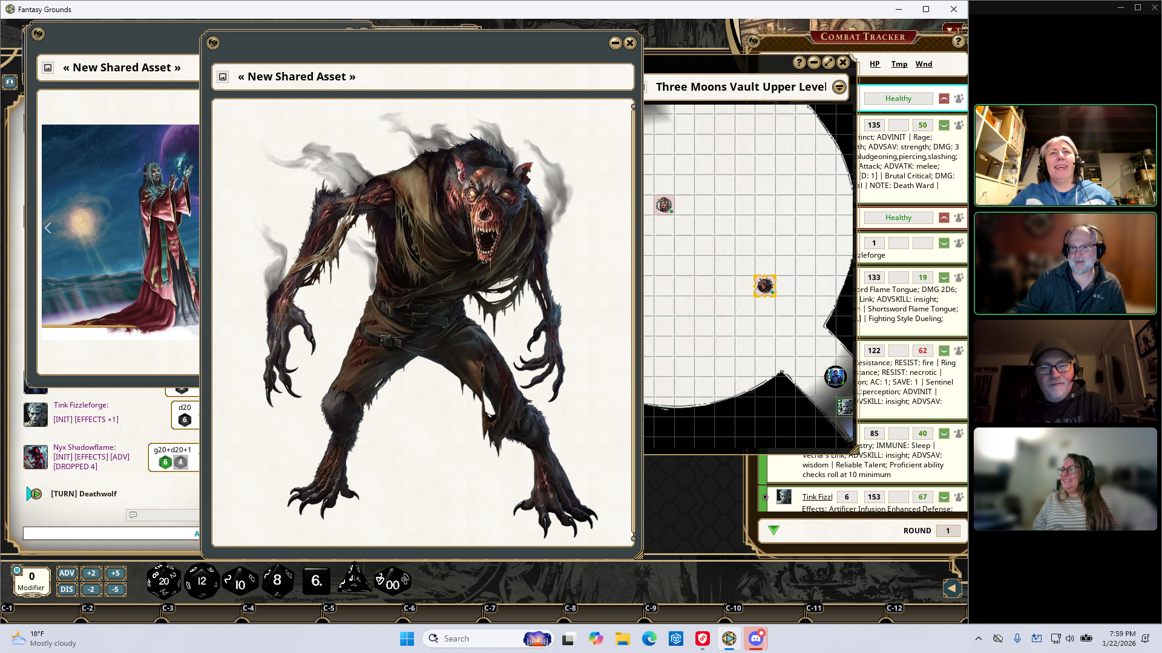Click the Wnd column header

(923, 64)
